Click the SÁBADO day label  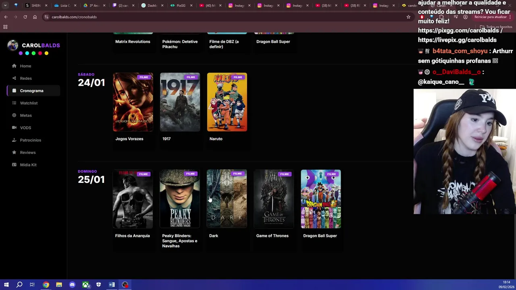point(86,75)
